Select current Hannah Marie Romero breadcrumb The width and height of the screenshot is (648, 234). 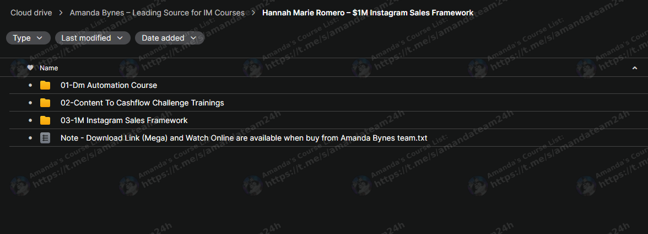click(x=368, y=13)
